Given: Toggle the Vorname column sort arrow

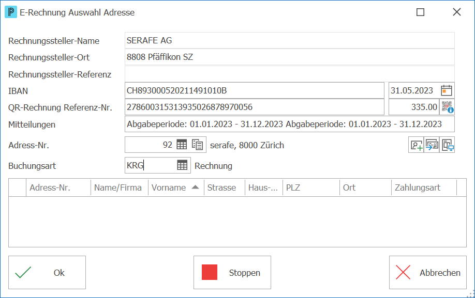Looking at the screenshot, I should click(196, 187).
